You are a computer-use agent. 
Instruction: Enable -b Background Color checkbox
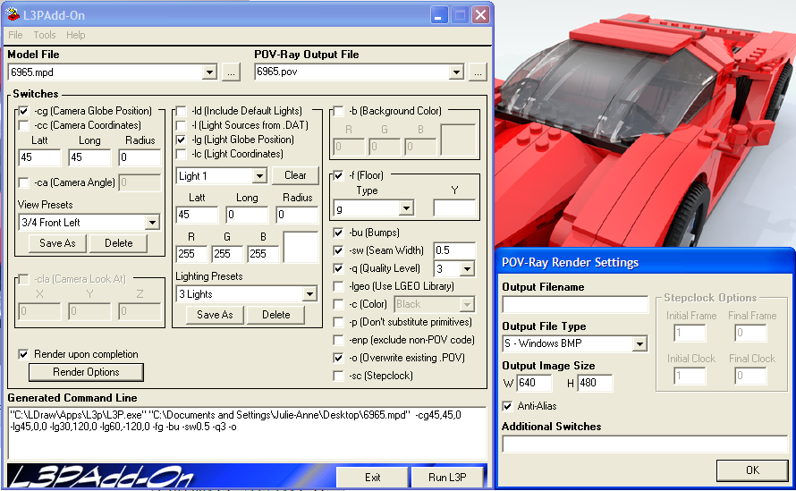[x=338, y=111]
